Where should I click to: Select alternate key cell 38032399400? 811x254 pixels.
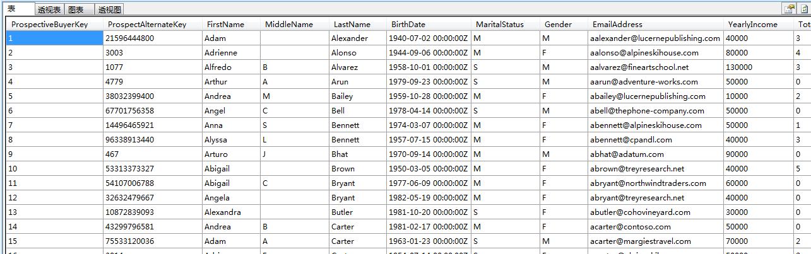click(152, 96)
